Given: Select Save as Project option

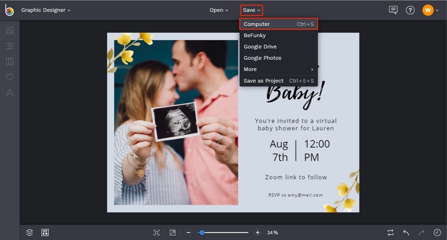Looking at the screenshot, I should pos(278,81).
